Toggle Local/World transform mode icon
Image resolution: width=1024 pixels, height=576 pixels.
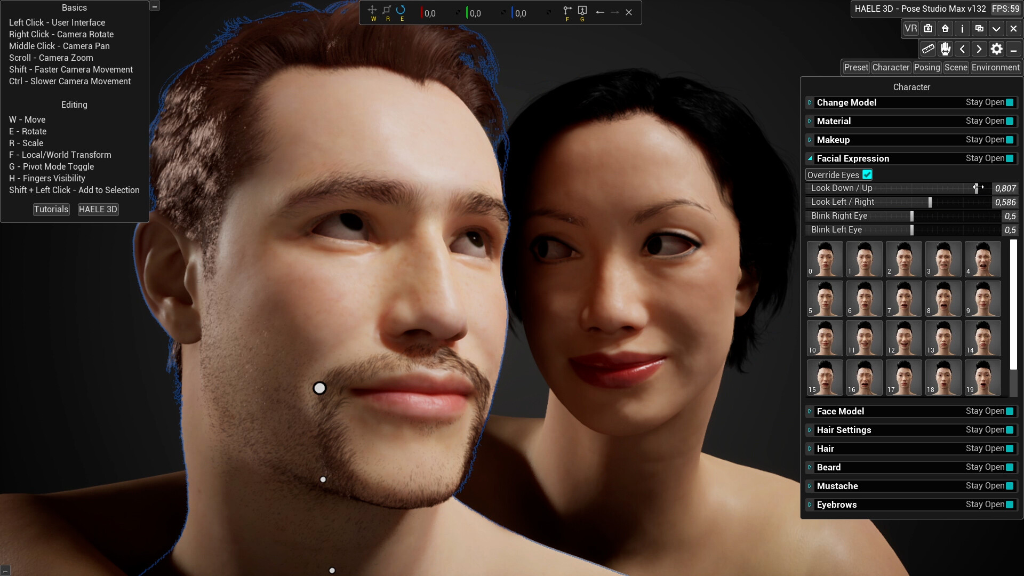(x=567, y=11)
